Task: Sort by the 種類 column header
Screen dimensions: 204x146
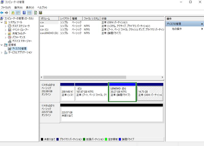Action: 77,18
